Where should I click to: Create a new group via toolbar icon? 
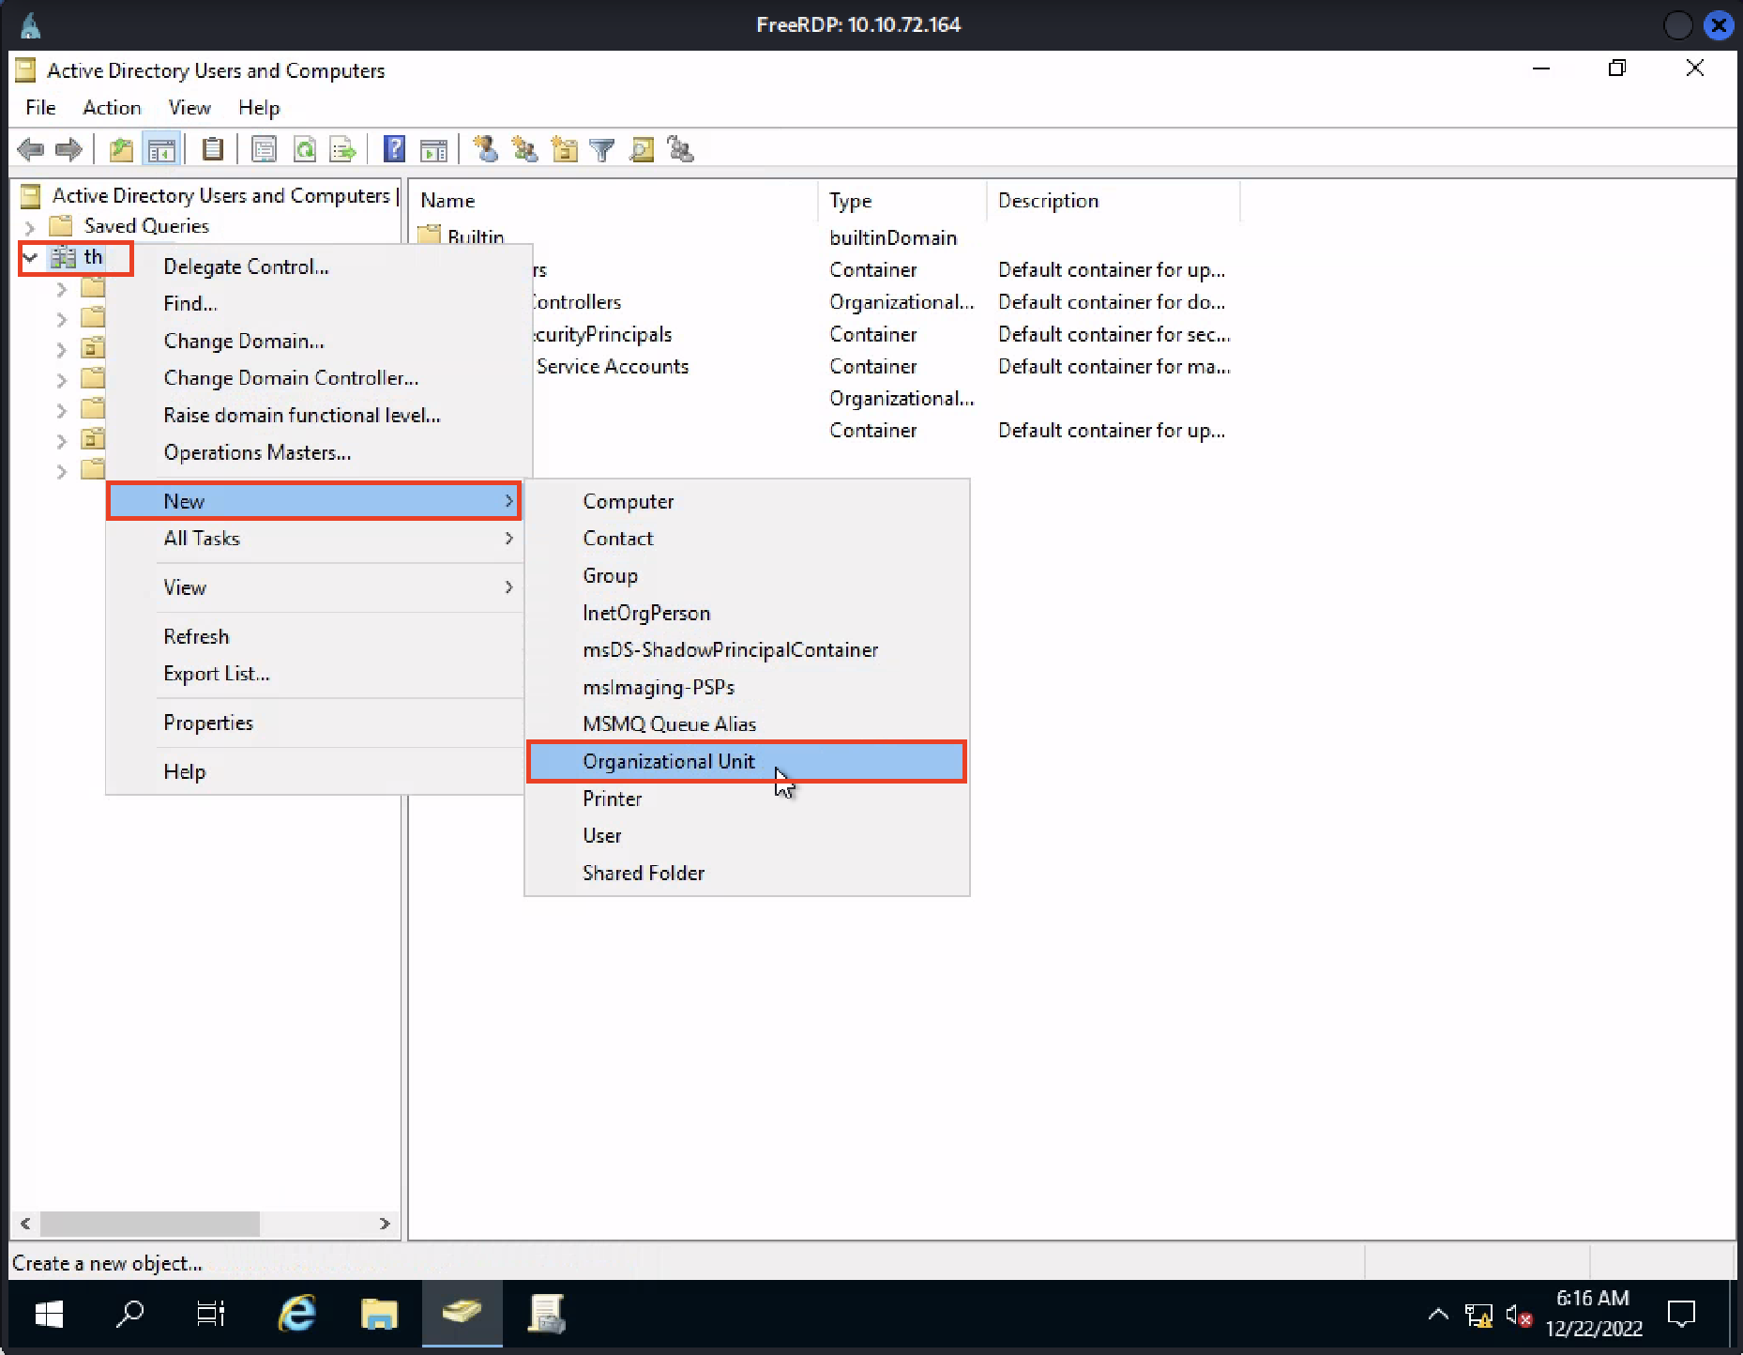tap(524, 149)
